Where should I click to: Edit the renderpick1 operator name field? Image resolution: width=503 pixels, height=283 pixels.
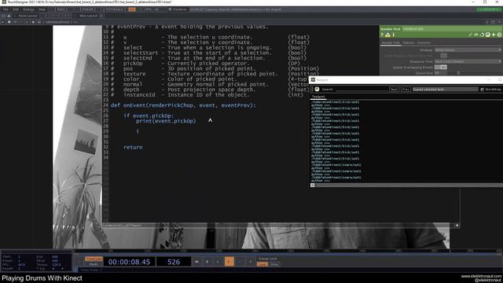[x=451, y=29]
